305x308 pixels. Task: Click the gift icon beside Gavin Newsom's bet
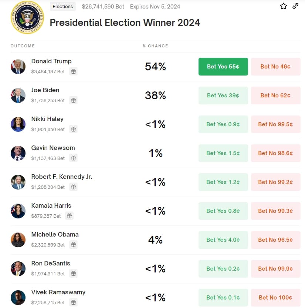(x=73, y=158)
